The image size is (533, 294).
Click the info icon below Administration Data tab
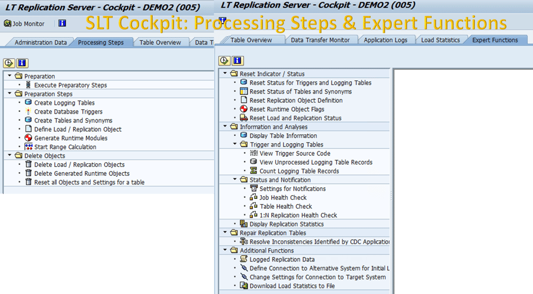pyautogui.click(x=22, y=63)
